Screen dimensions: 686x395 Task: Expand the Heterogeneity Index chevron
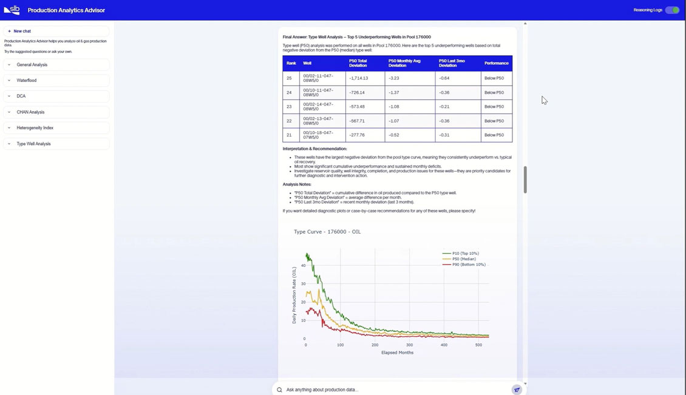9,128
